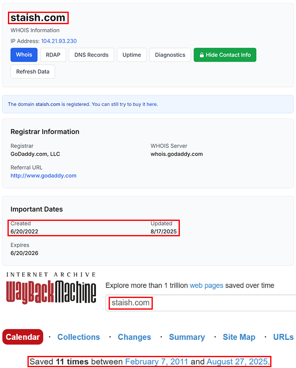The height and width of the screenshot is (368, 296).
Task: Open the Summary tab
Action: point(187,337)
